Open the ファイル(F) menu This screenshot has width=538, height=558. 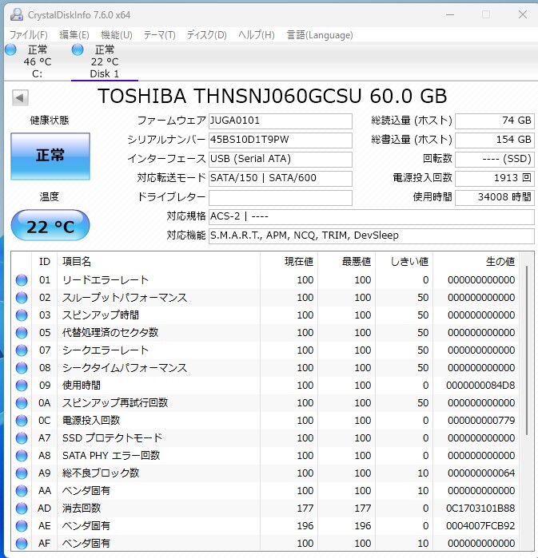click(x=28, y=35)
